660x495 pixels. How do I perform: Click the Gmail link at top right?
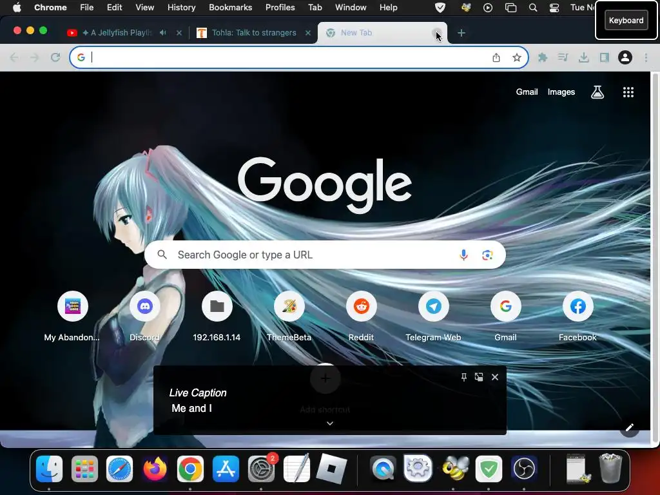pos(527,92)
